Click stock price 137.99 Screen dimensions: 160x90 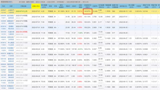[74, 49]
